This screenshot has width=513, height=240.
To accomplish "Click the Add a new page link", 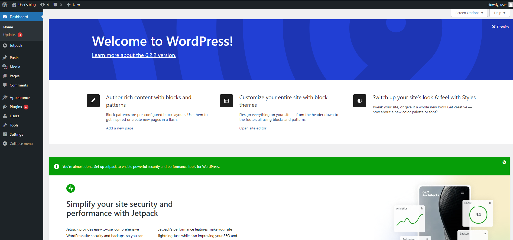I will point(120,128).
